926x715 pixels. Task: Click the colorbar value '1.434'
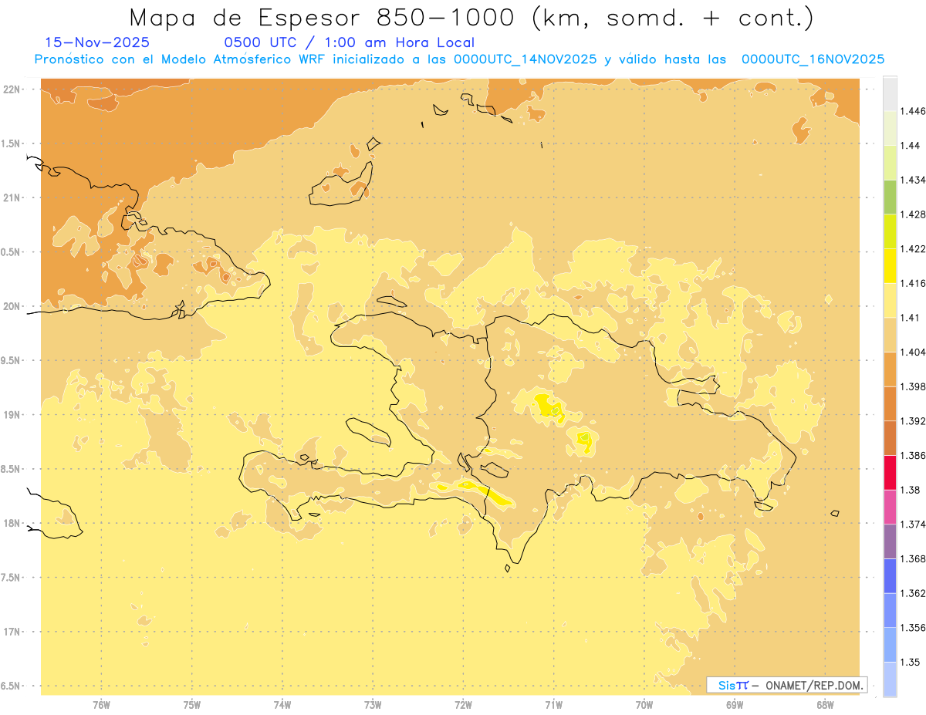(912, 180)
